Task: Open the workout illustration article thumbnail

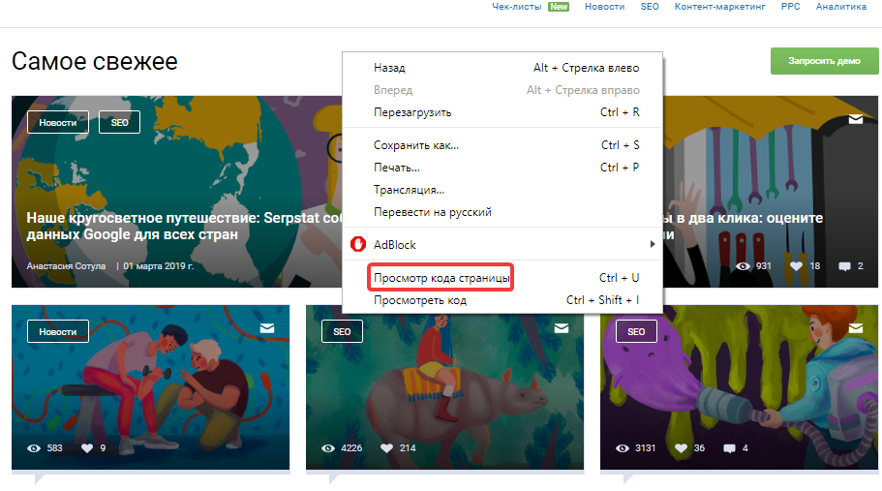Action: click(x=151, y=387)
